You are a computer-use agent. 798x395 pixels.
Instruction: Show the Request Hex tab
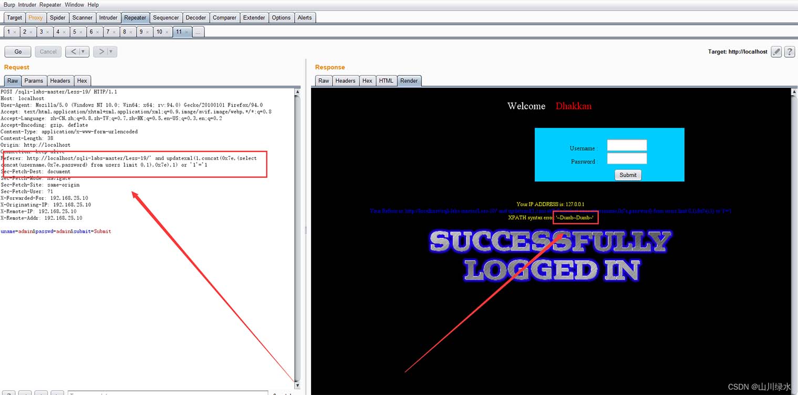tap(82, 80)
